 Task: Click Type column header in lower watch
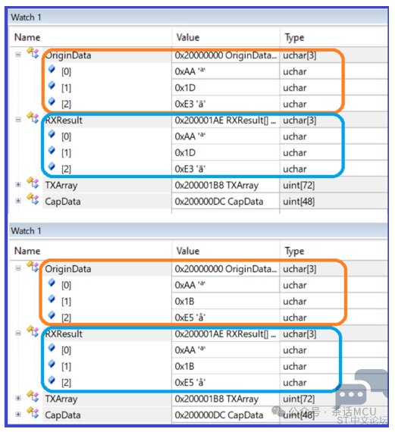click(x=294, y=251)
